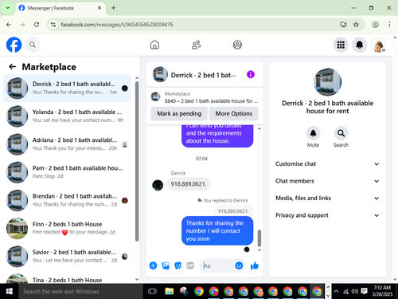The image size is (398, 299).
Task: Open Brendan's conversation
Action: [67, 200]
